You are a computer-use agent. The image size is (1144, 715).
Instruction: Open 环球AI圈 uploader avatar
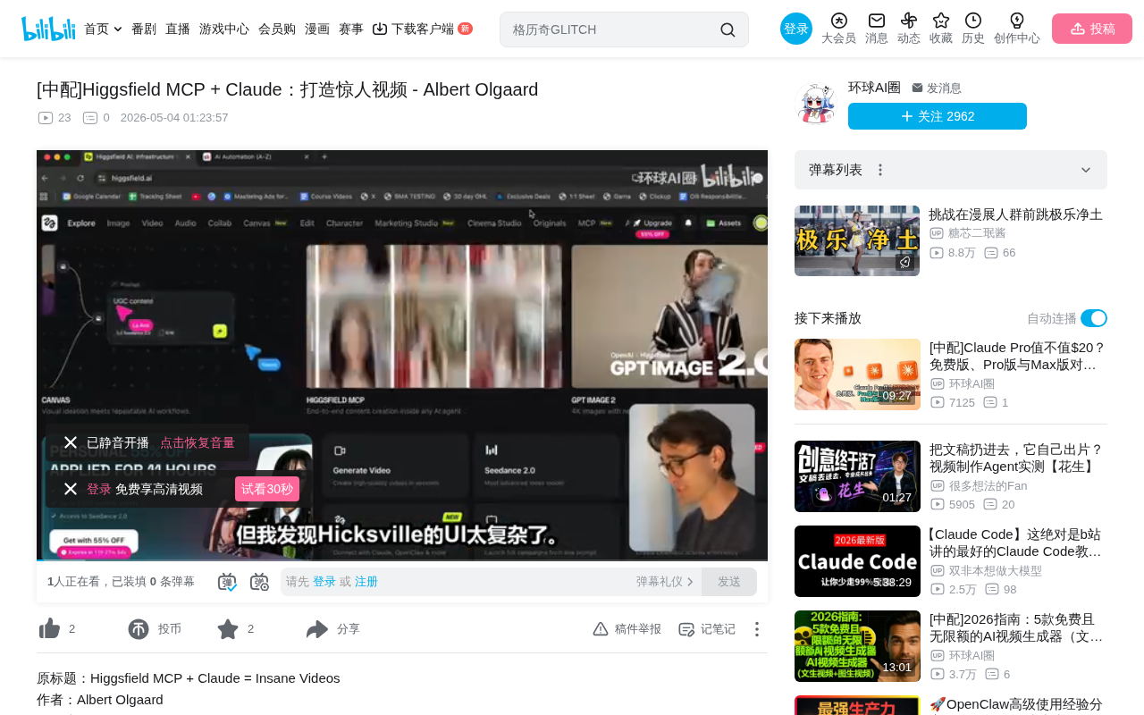point(816,104)
